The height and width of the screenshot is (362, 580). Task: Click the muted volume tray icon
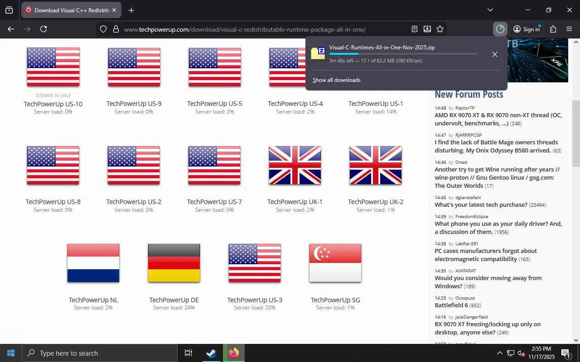521,353
